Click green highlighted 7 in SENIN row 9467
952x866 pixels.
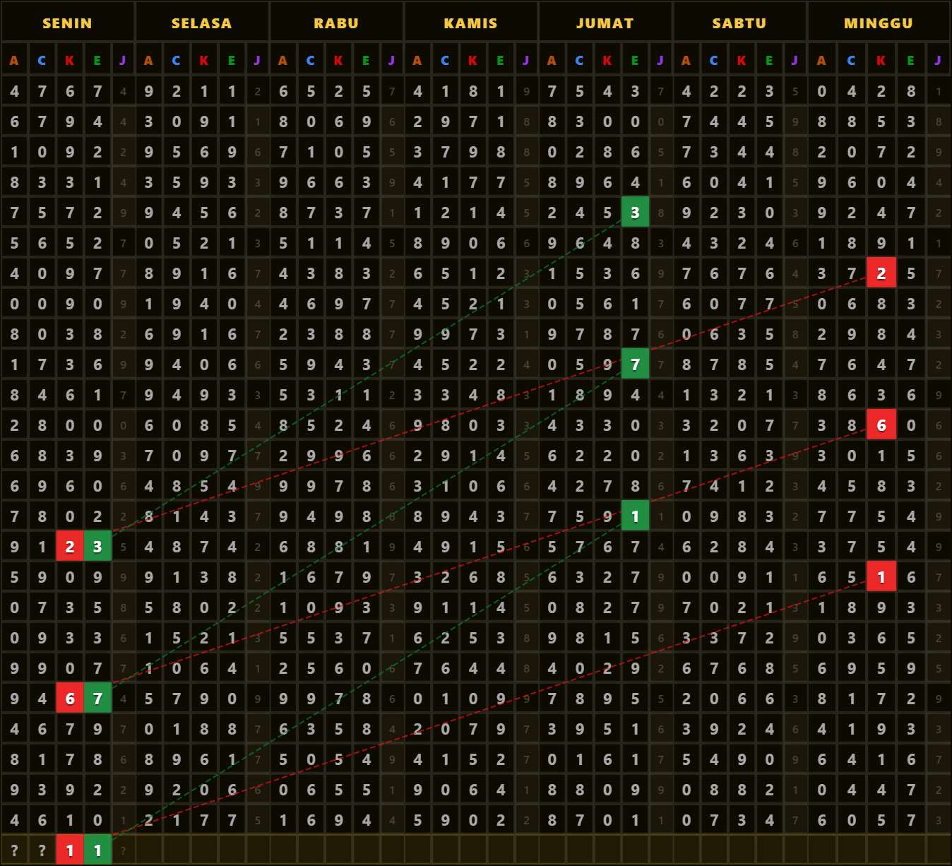pos(97,699)
